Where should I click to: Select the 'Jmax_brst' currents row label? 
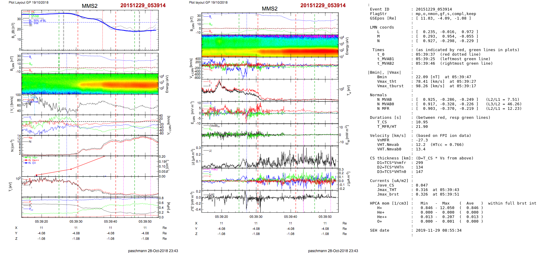tap(388, 194)
